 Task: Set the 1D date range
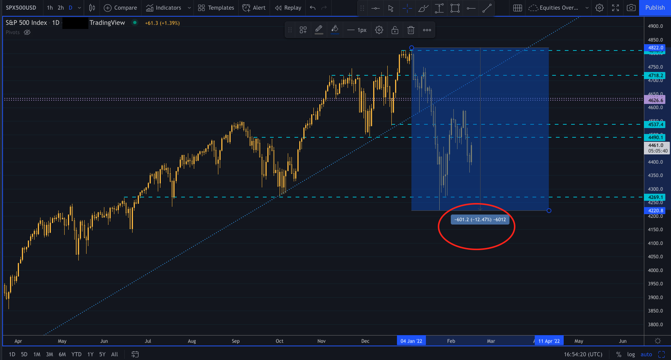coord(12,354)
